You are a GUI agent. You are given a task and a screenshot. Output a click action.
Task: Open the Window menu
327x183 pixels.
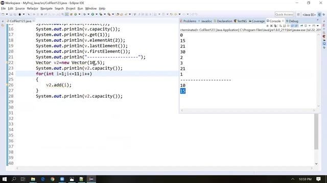point(91,9)
